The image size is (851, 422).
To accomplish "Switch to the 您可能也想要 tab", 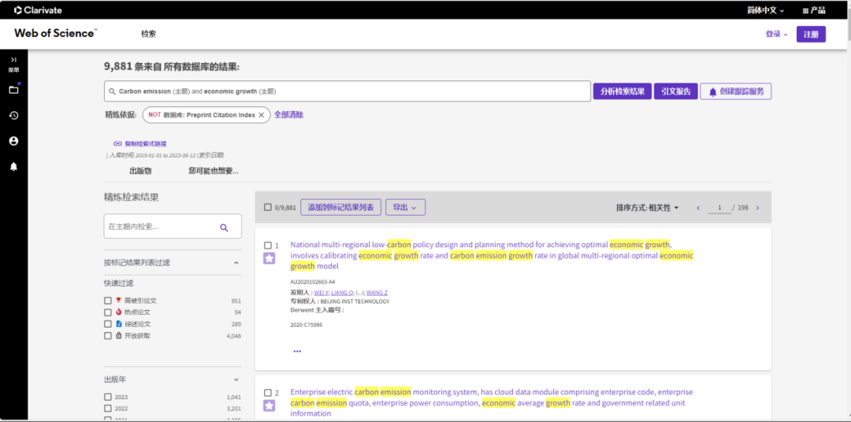I will [214, 171].
